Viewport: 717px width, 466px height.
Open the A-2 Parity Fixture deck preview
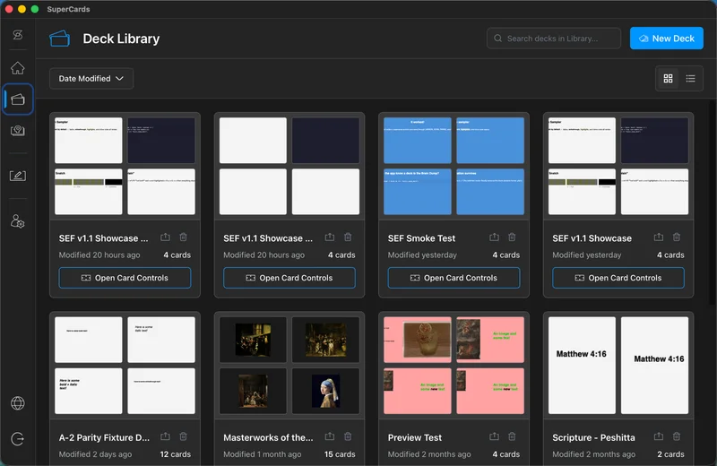point(125,366)
